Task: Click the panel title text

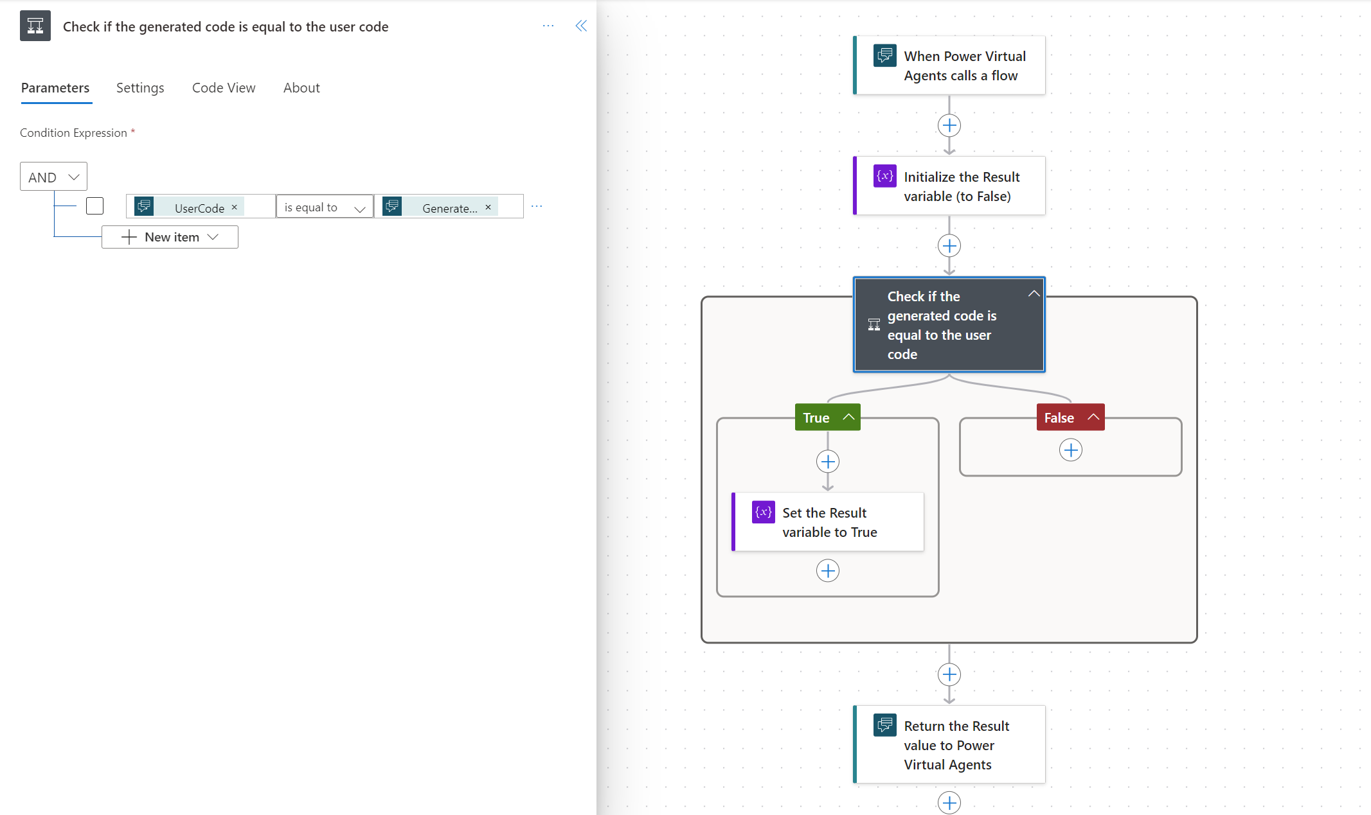Action: [226, 26]
